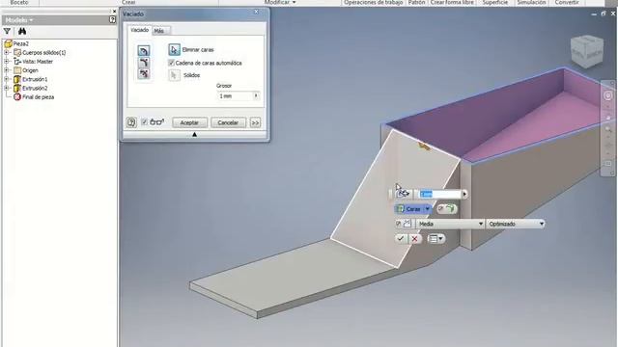
Task: Open the Simulación panel label
Action: coord(531,2)
